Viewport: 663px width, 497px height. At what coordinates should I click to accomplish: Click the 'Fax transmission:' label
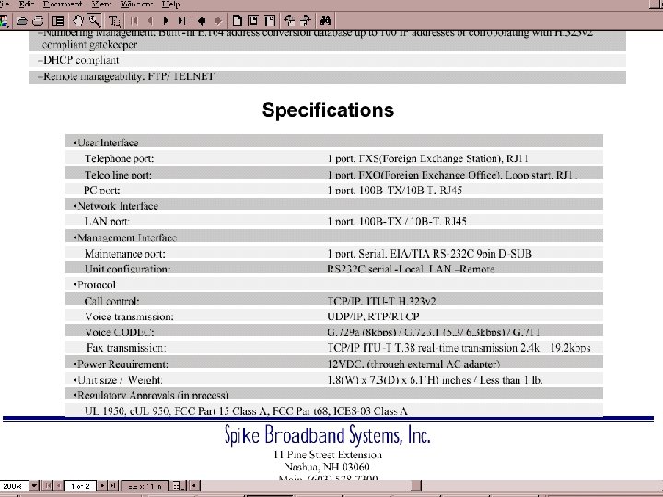click(126, 348)
